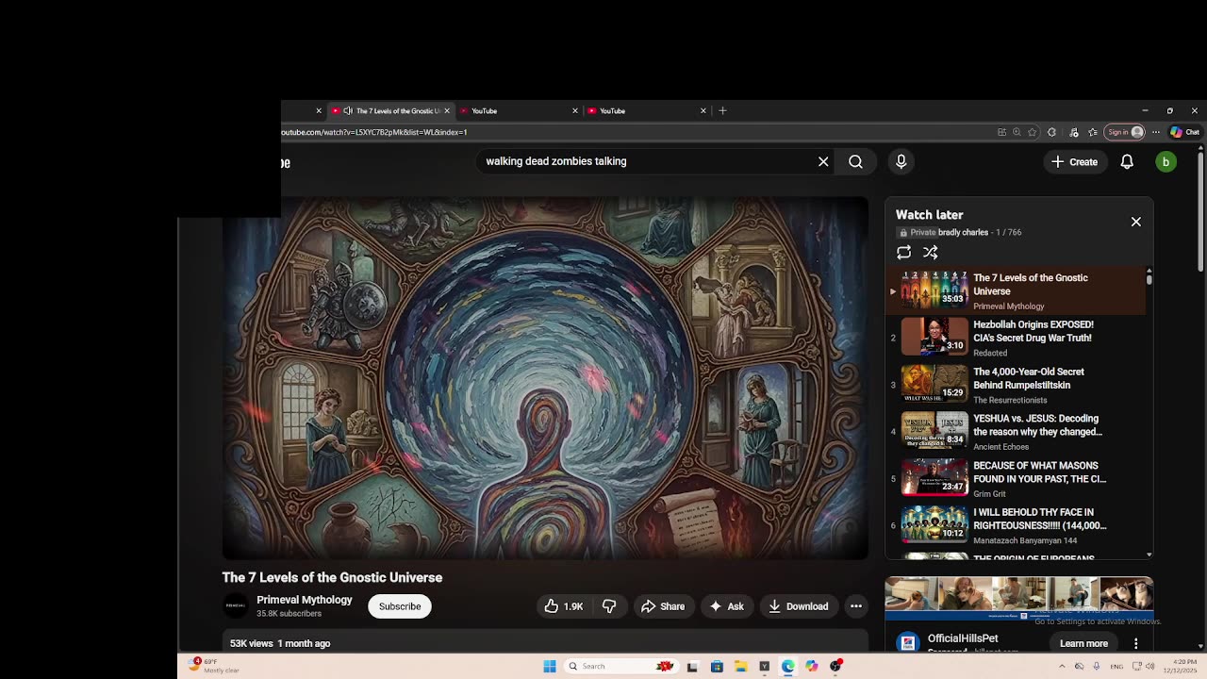Viewport: 1207px width, 679px height.
Task: Open options menu on OfficialHillsPet ad
Action: click(x=1135, y=643)
